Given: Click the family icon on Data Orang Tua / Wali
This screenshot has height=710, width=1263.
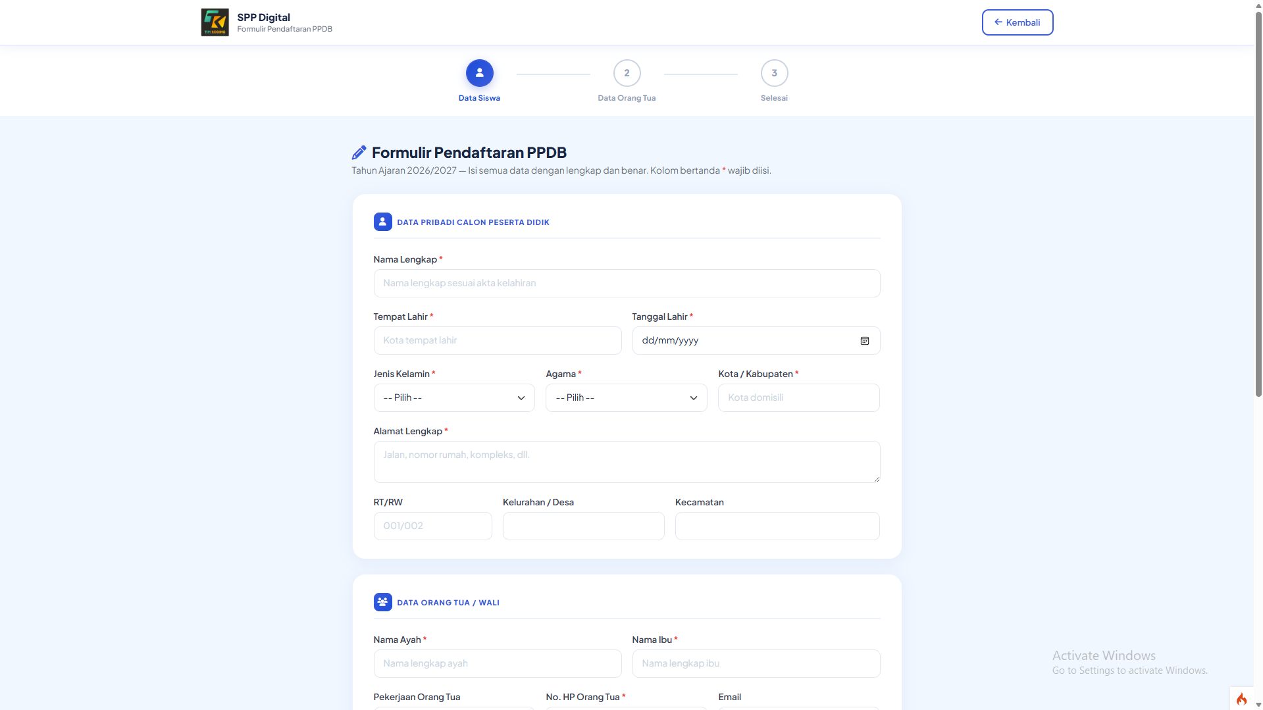Looking at the screenshot, I should pyautogui.click(x=382, y=601).
